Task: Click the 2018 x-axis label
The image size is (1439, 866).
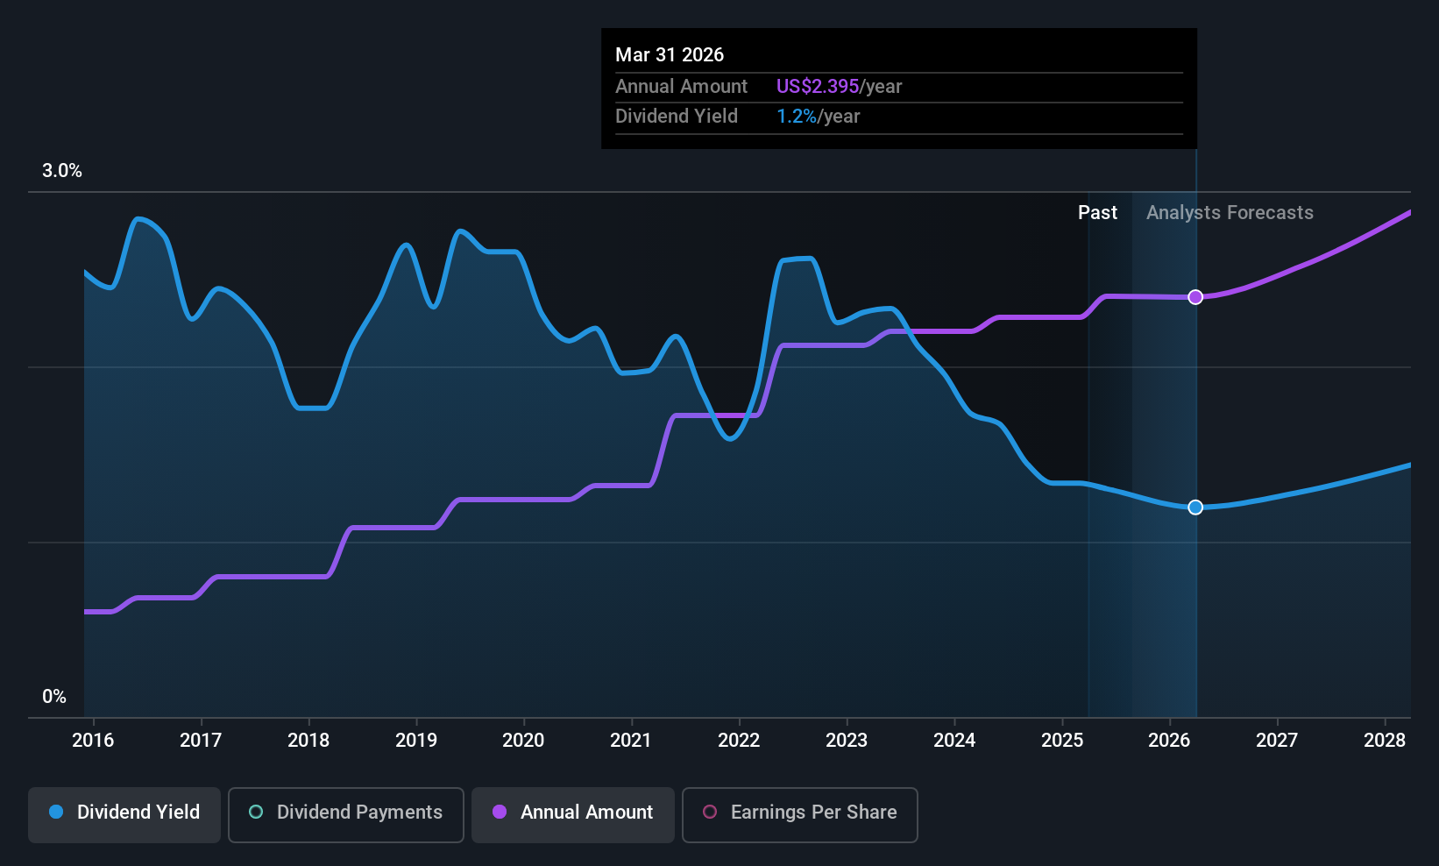Action: point(308,741)
